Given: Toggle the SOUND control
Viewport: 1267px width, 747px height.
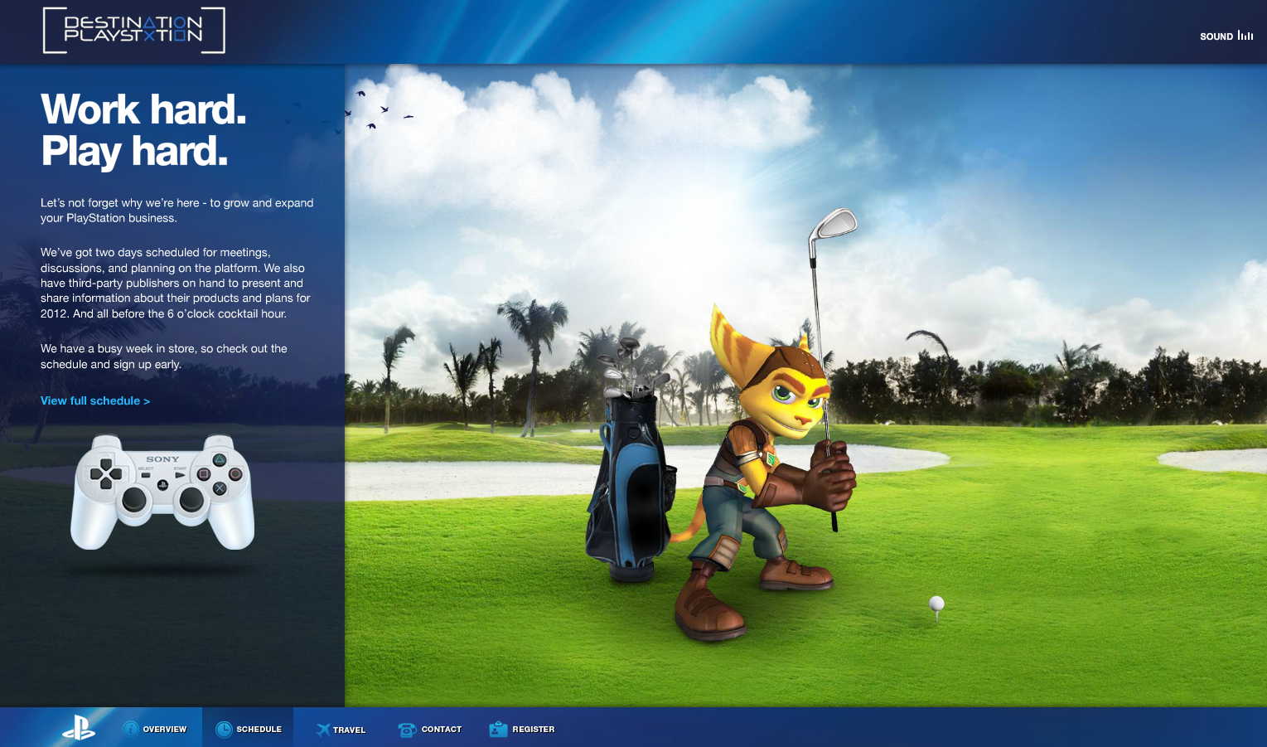Looking at the screenshot, I should coord(1226,36).
